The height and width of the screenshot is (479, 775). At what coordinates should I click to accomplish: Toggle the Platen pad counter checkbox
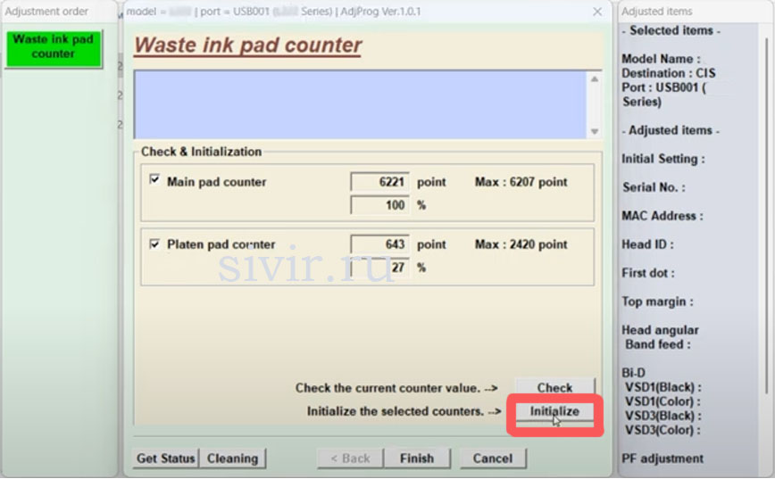click(x=155, y=244)
